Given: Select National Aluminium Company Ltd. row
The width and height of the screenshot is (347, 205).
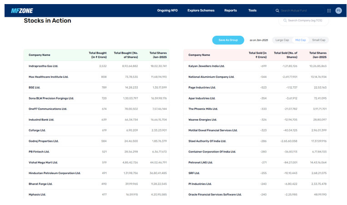Looking at the screenshot, I should pos(256,77).
